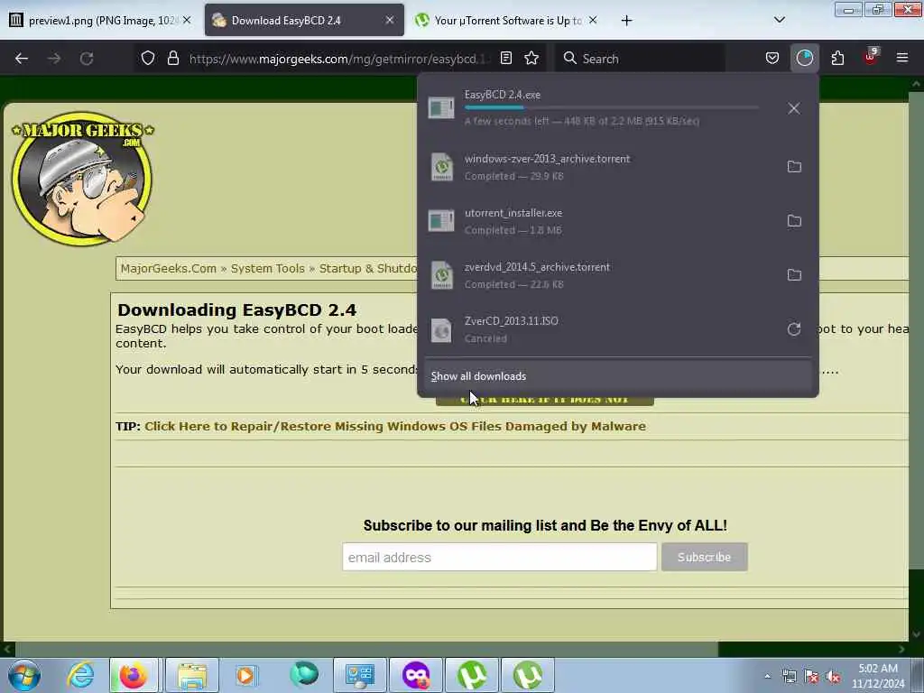The height and width of the screenshot is (693, 924).
Task: Close the downloads panel via toolbar icon
Action: pos(805,59)
